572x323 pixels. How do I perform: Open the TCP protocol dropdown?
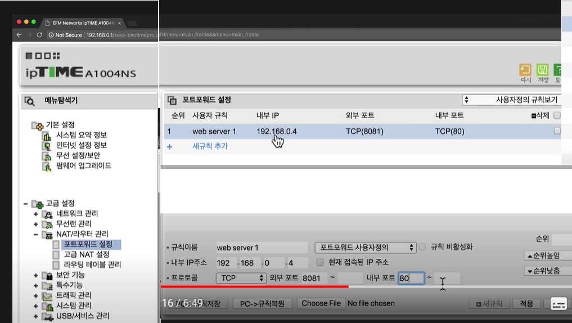pyautogui.click(x=241, y=278)
